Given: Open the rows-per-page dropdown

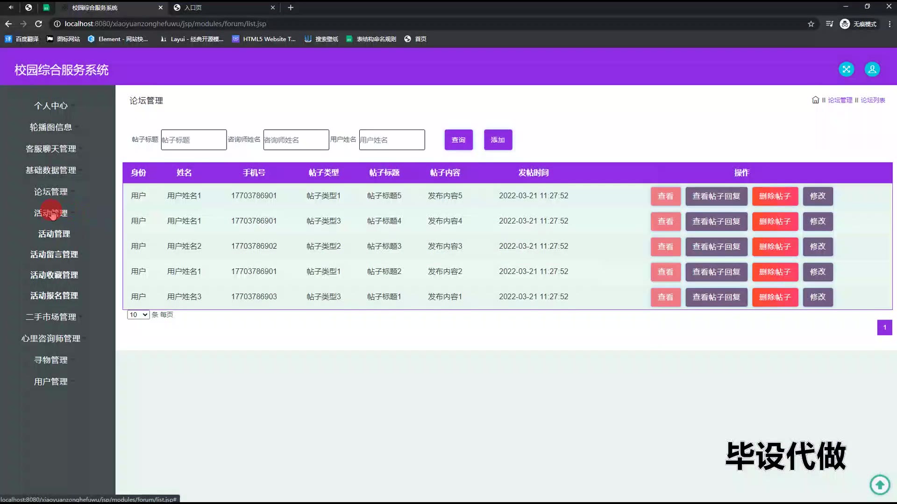Looking at the screenshot, I should [138, 315].
